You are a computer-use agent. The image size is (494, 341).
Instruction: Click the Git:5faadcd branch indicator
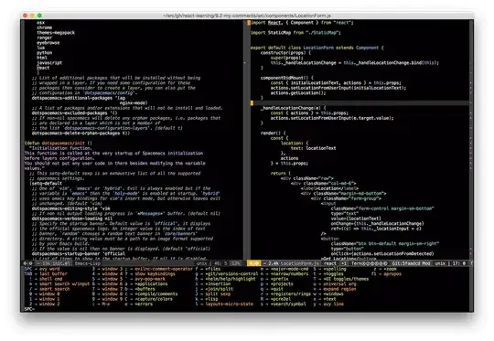click(x=406, y=263)
